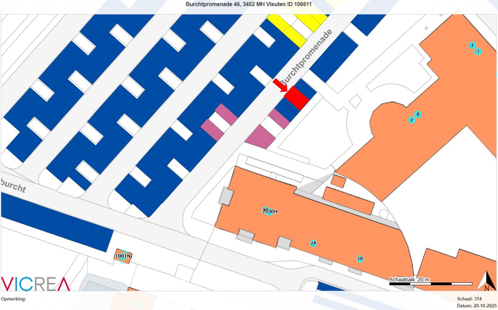The image size is (498, 310).
Task: Click the 1001N marker on small building
Action: coord(123,256)
